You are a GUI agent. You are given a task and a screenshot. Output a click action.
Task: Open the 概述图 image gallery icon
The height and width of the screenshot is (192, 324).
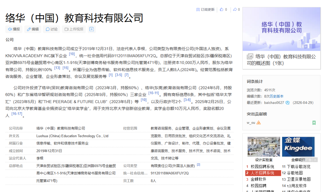[250, 56]
